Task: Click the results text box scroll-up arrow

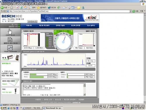Action: point(84,84)
